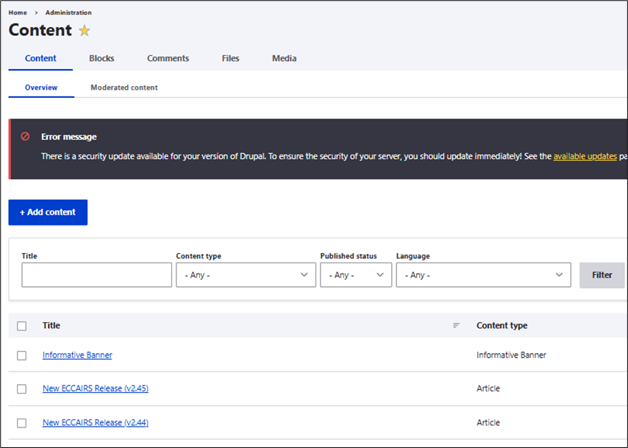Image resolution: width=628 pixels, height=448 pixels.
Task: Expand the Published status dropdown
Action: (356, 275)
